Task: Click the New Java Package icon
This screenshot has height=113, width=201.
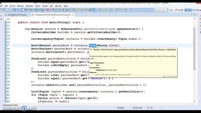Action: (x=63, y=10)
